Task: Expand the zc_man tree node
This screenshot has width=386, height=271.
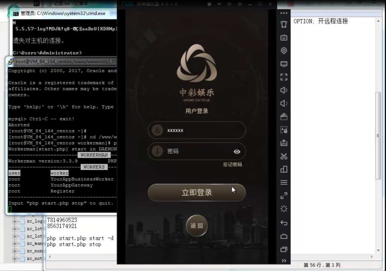Action: [15, 244]
